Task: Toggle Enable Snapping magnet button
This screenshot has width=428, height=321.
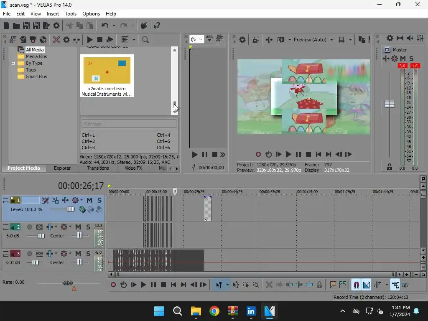Action: pos(356,285)
